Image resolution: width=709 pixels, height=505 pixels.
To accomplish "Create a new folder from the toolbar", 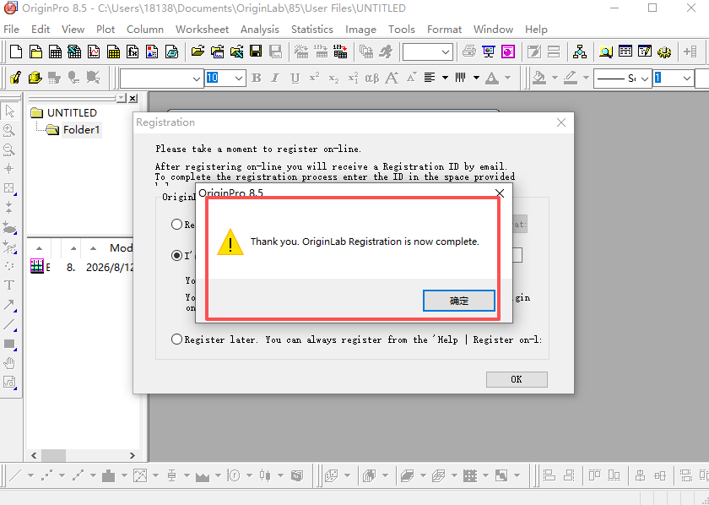I will point(35,52).
